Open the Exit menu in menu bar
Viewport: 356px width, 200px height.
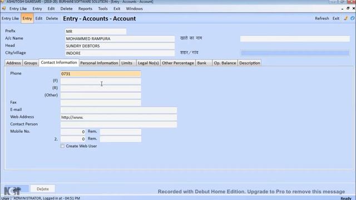click(117, 9)
